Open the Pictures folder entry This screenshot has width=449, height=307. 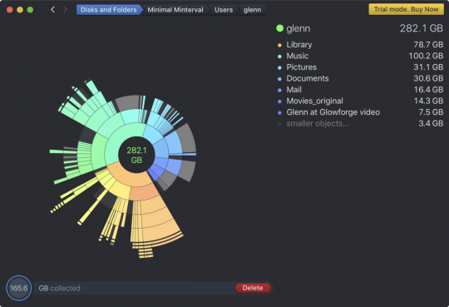pyautogui.click(x=360, y=67)
